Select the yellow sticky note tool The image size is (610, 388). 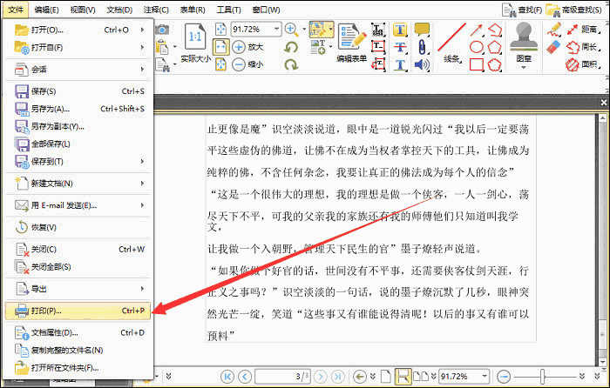422,30
